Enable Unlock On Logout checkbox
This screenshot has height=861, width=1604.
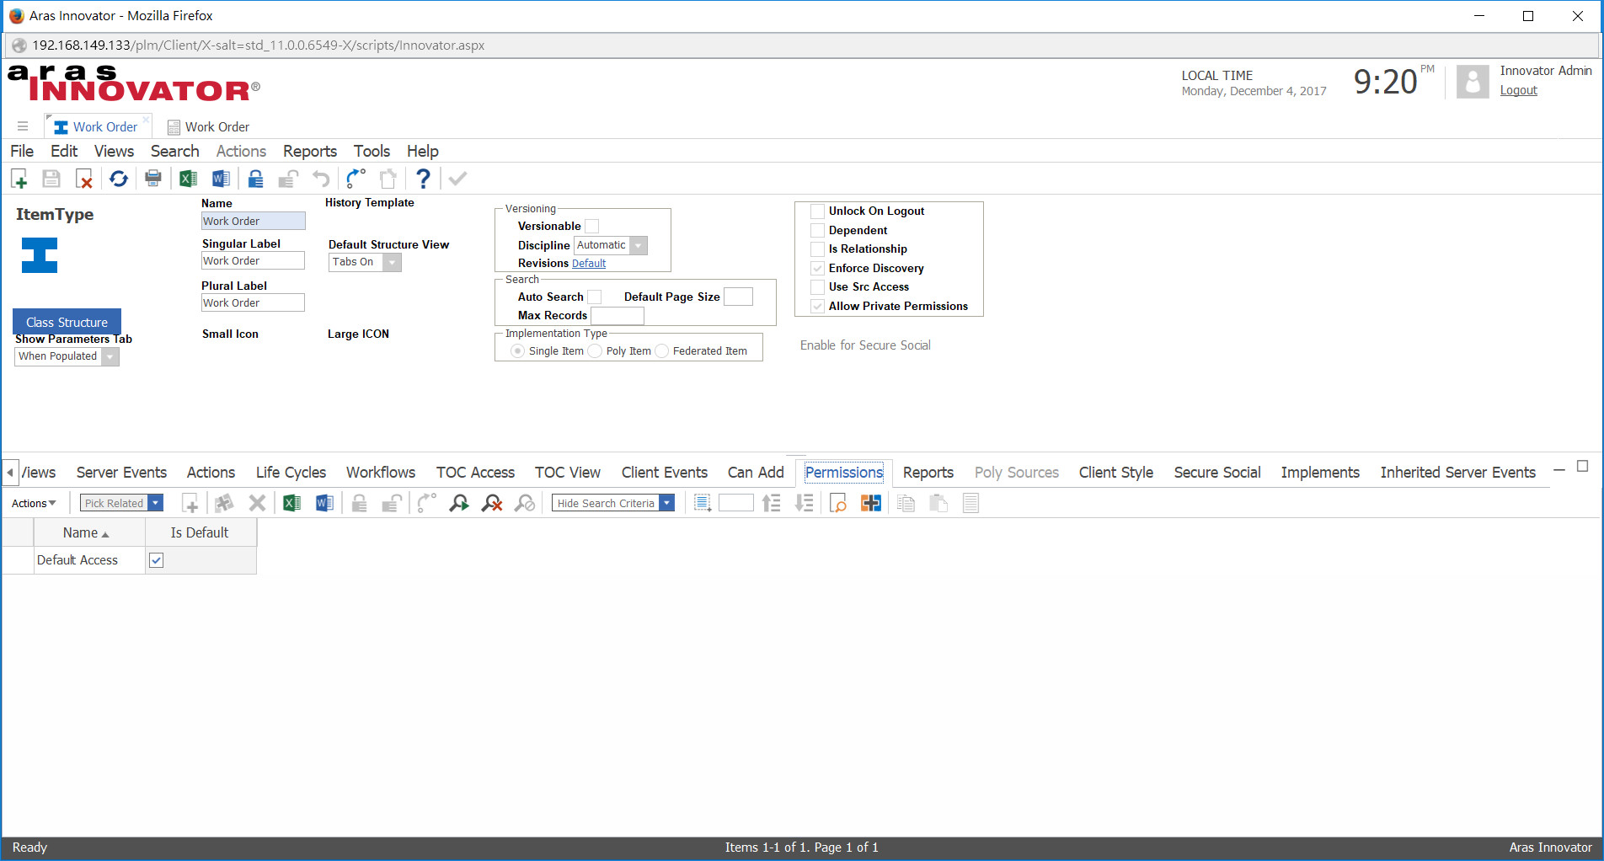817,211
